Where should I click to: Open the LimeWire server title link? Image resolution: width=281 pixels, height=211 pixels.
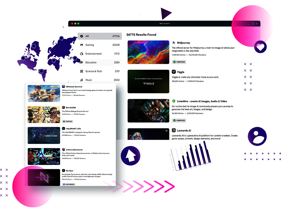tap(202, 101)
